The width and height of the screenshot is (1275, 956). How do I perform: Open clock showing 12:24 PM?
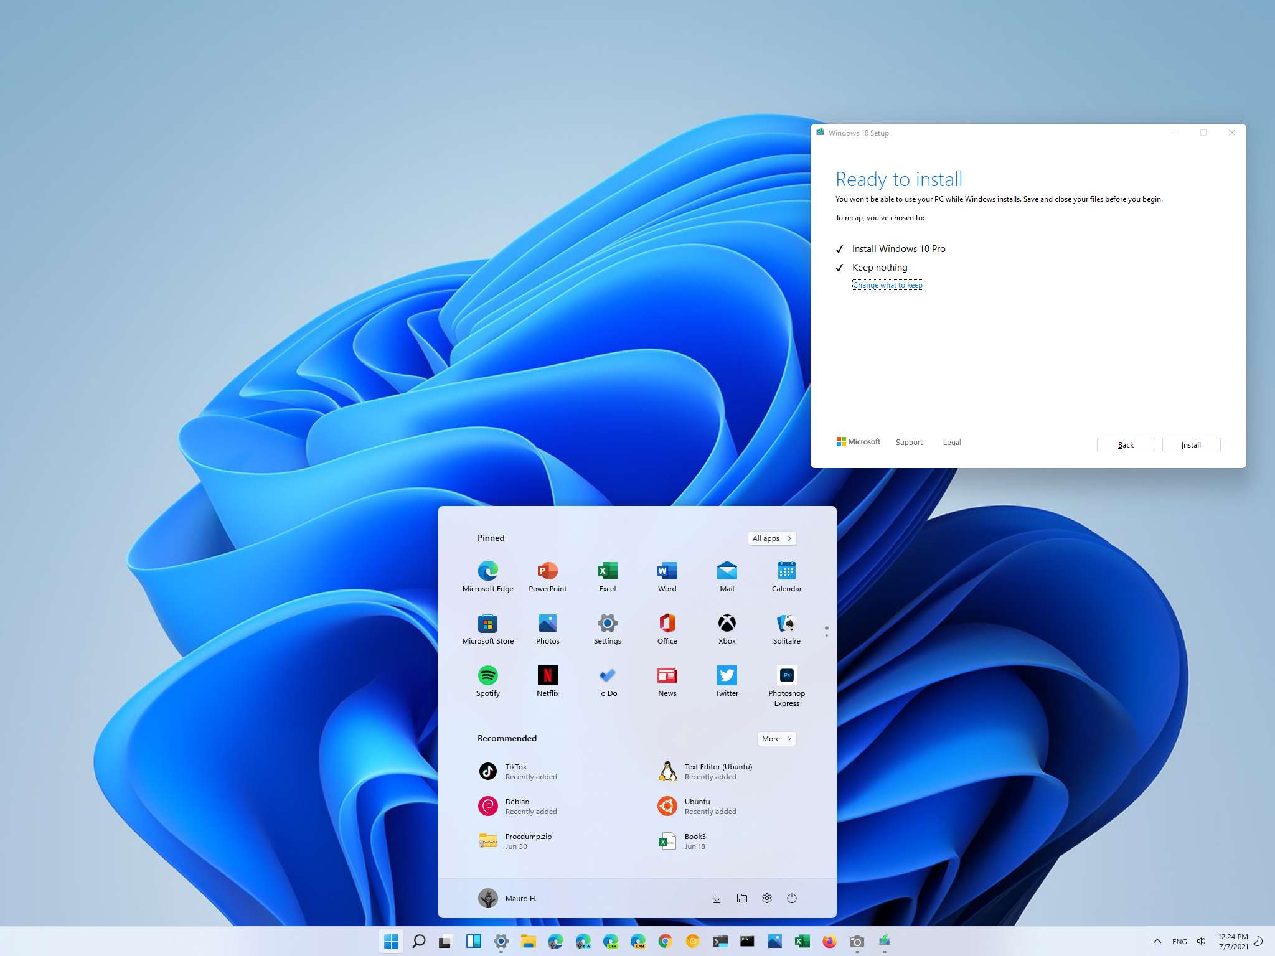click(1233, 942)
